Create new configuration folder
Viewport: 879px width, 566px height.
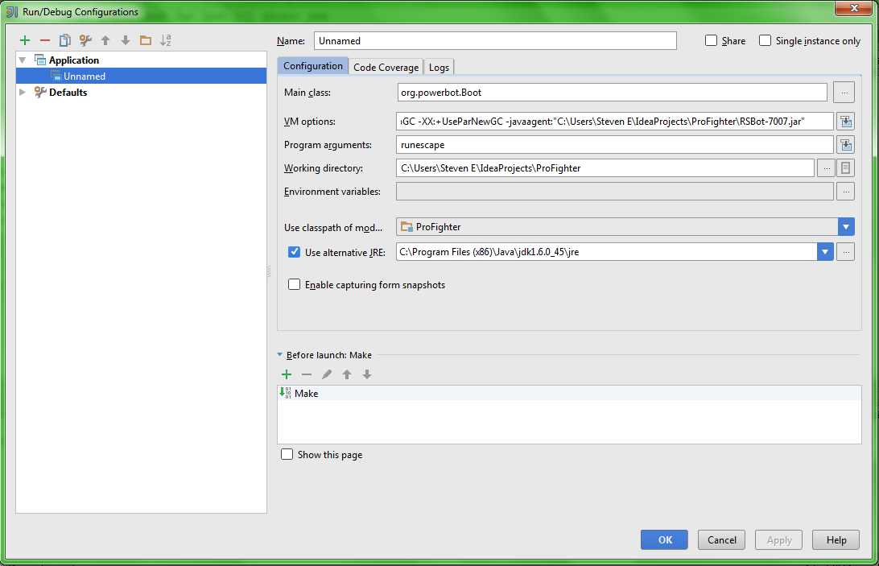[x=146, y=39]
